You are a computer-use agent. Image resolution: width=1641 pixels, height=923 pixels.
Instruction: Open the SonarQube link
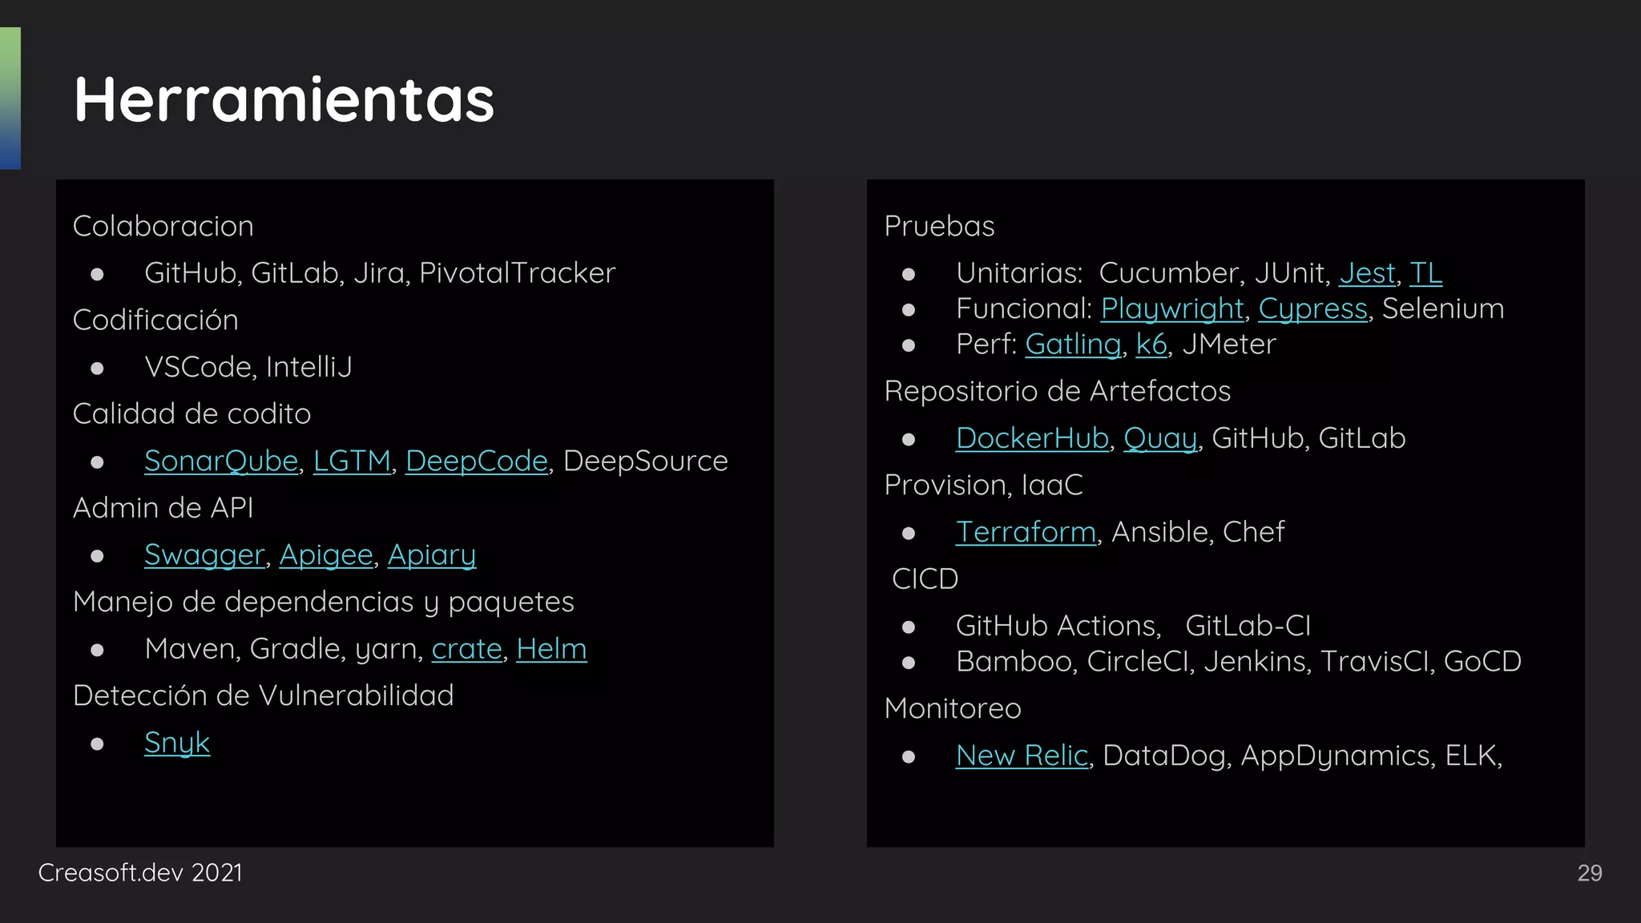coord(221,461)
